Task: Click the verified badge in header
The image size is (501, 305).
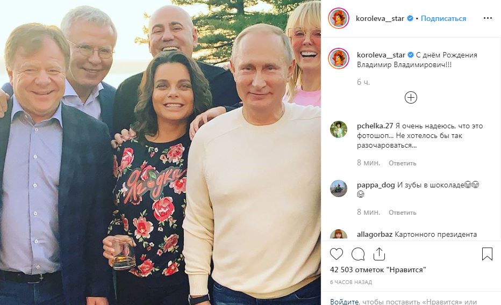Action: [x=410, y=18]
